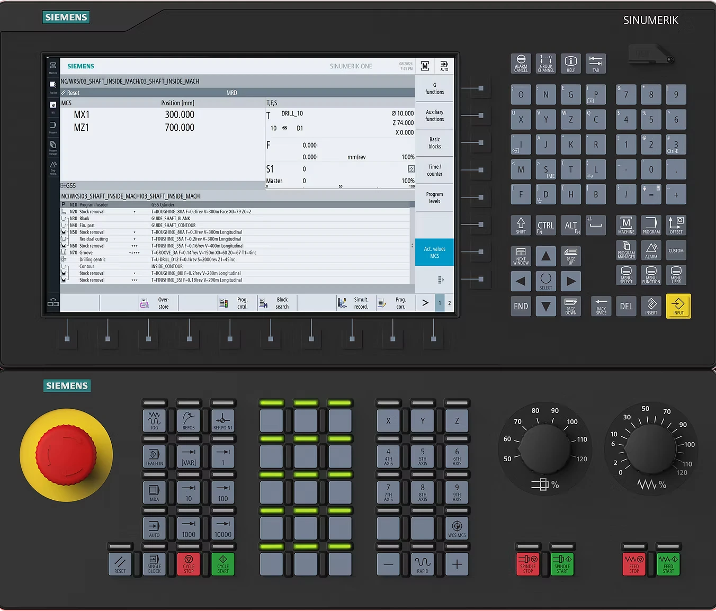Open HELP with the info key
Image resolution: width=716 pixels, height=611 pixels.
(x=571, y=64)
